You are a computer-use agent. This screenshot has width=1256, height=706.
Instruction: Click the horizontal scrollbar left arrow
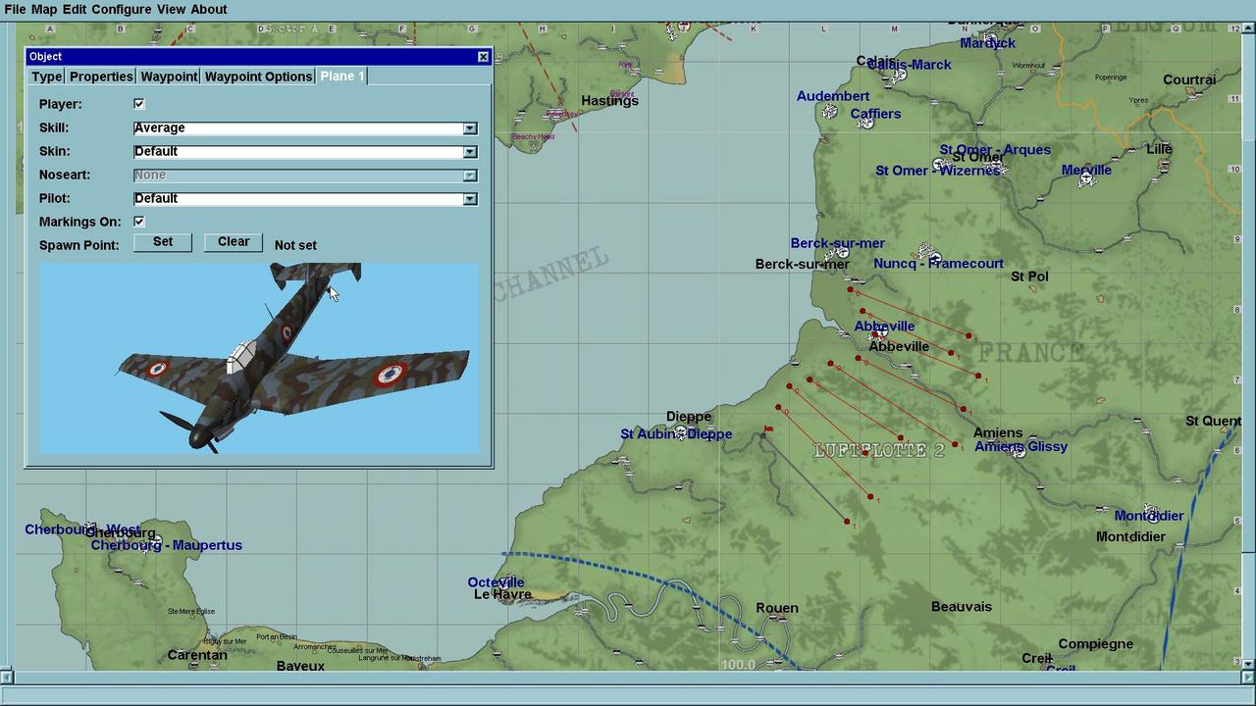coord(6,678)
